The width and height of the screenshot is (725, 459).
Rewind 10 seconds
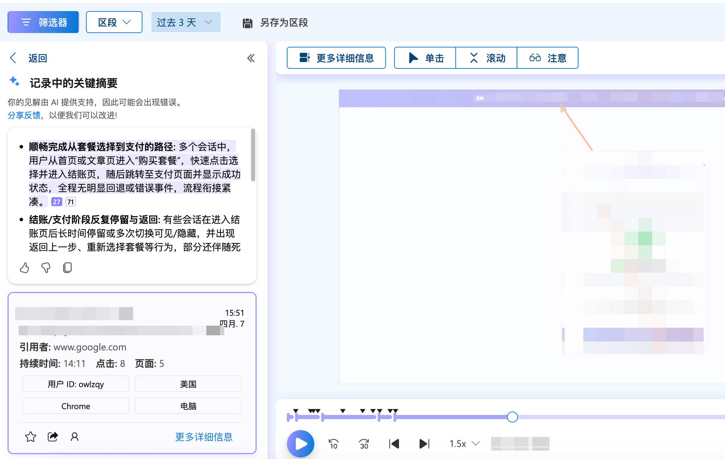pos(333,444)
